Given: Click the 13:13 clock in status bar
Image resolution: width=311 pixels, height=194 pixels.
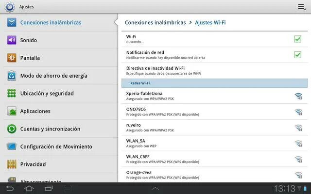Looking at the screenshot, I should click(x=284, y=189).
